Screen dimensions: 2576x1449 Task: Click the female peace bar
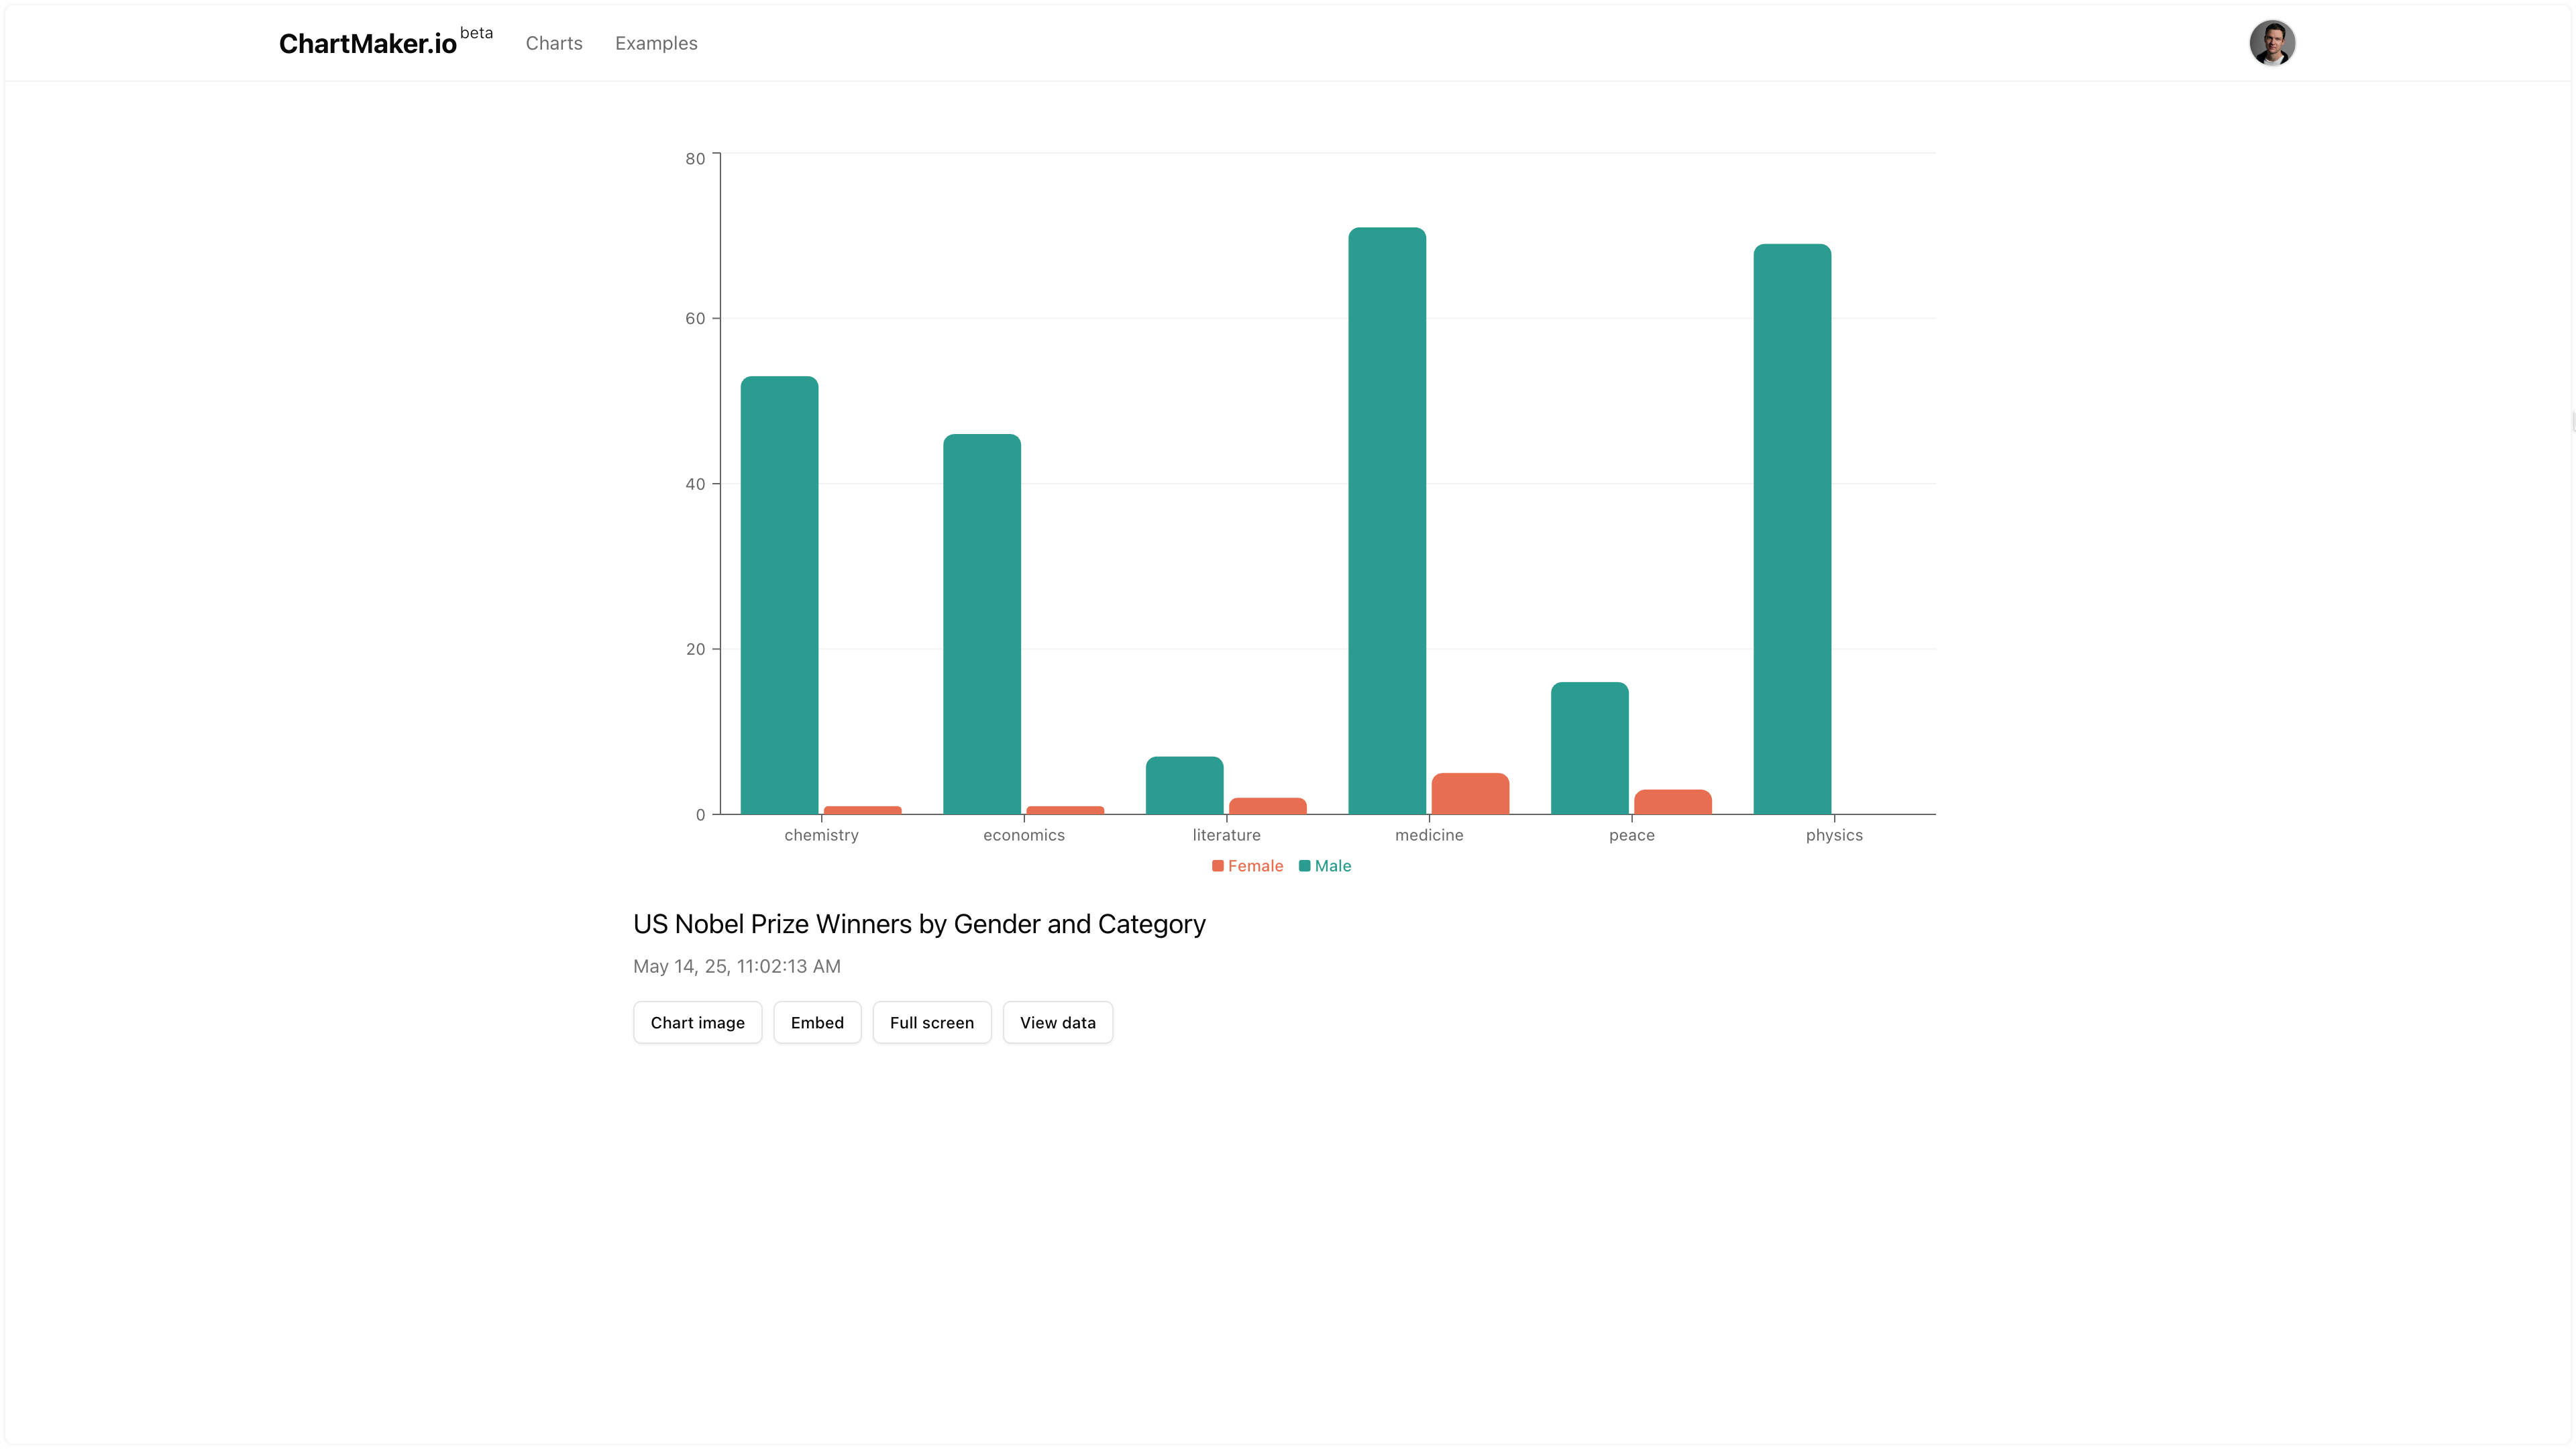pos(1672,802)
